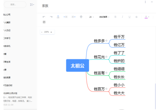The width and height of the screenshot is (156, 110).
Task: Select the 钱花光 branch node
Action: tap(99, 57)
